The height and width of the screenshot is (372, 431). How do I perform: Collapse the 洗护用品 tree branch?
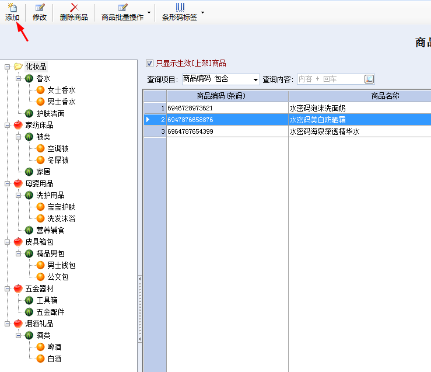(x=19, y=195)
